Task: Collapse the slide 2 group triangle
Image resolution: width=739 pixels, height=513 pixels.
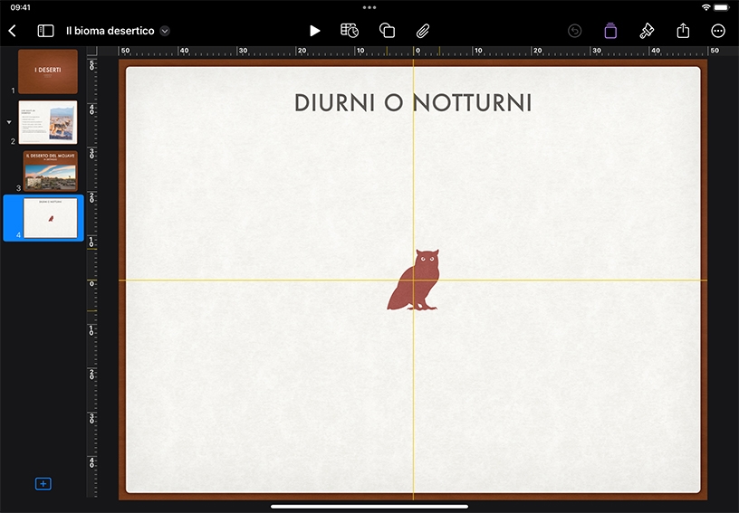Action: click(x=9, y=122)
